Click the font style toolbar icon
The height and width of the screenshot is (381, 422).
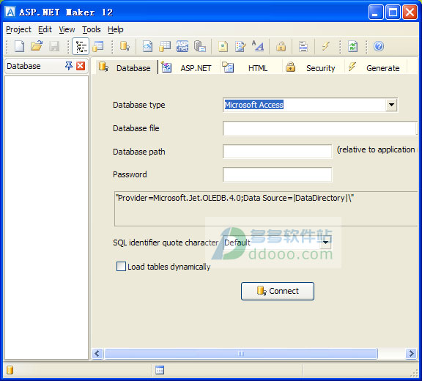coord(258,46)
